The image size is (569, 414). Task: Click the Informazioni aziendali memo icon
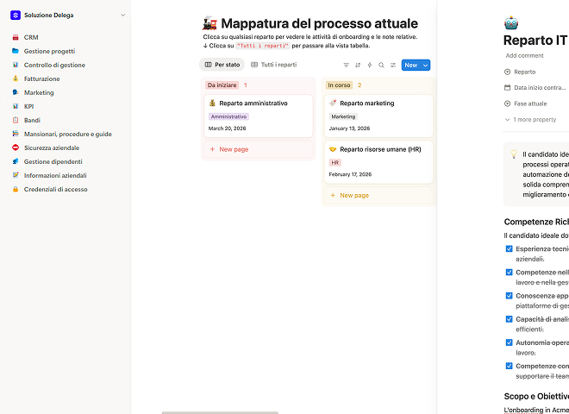(16, 175)
